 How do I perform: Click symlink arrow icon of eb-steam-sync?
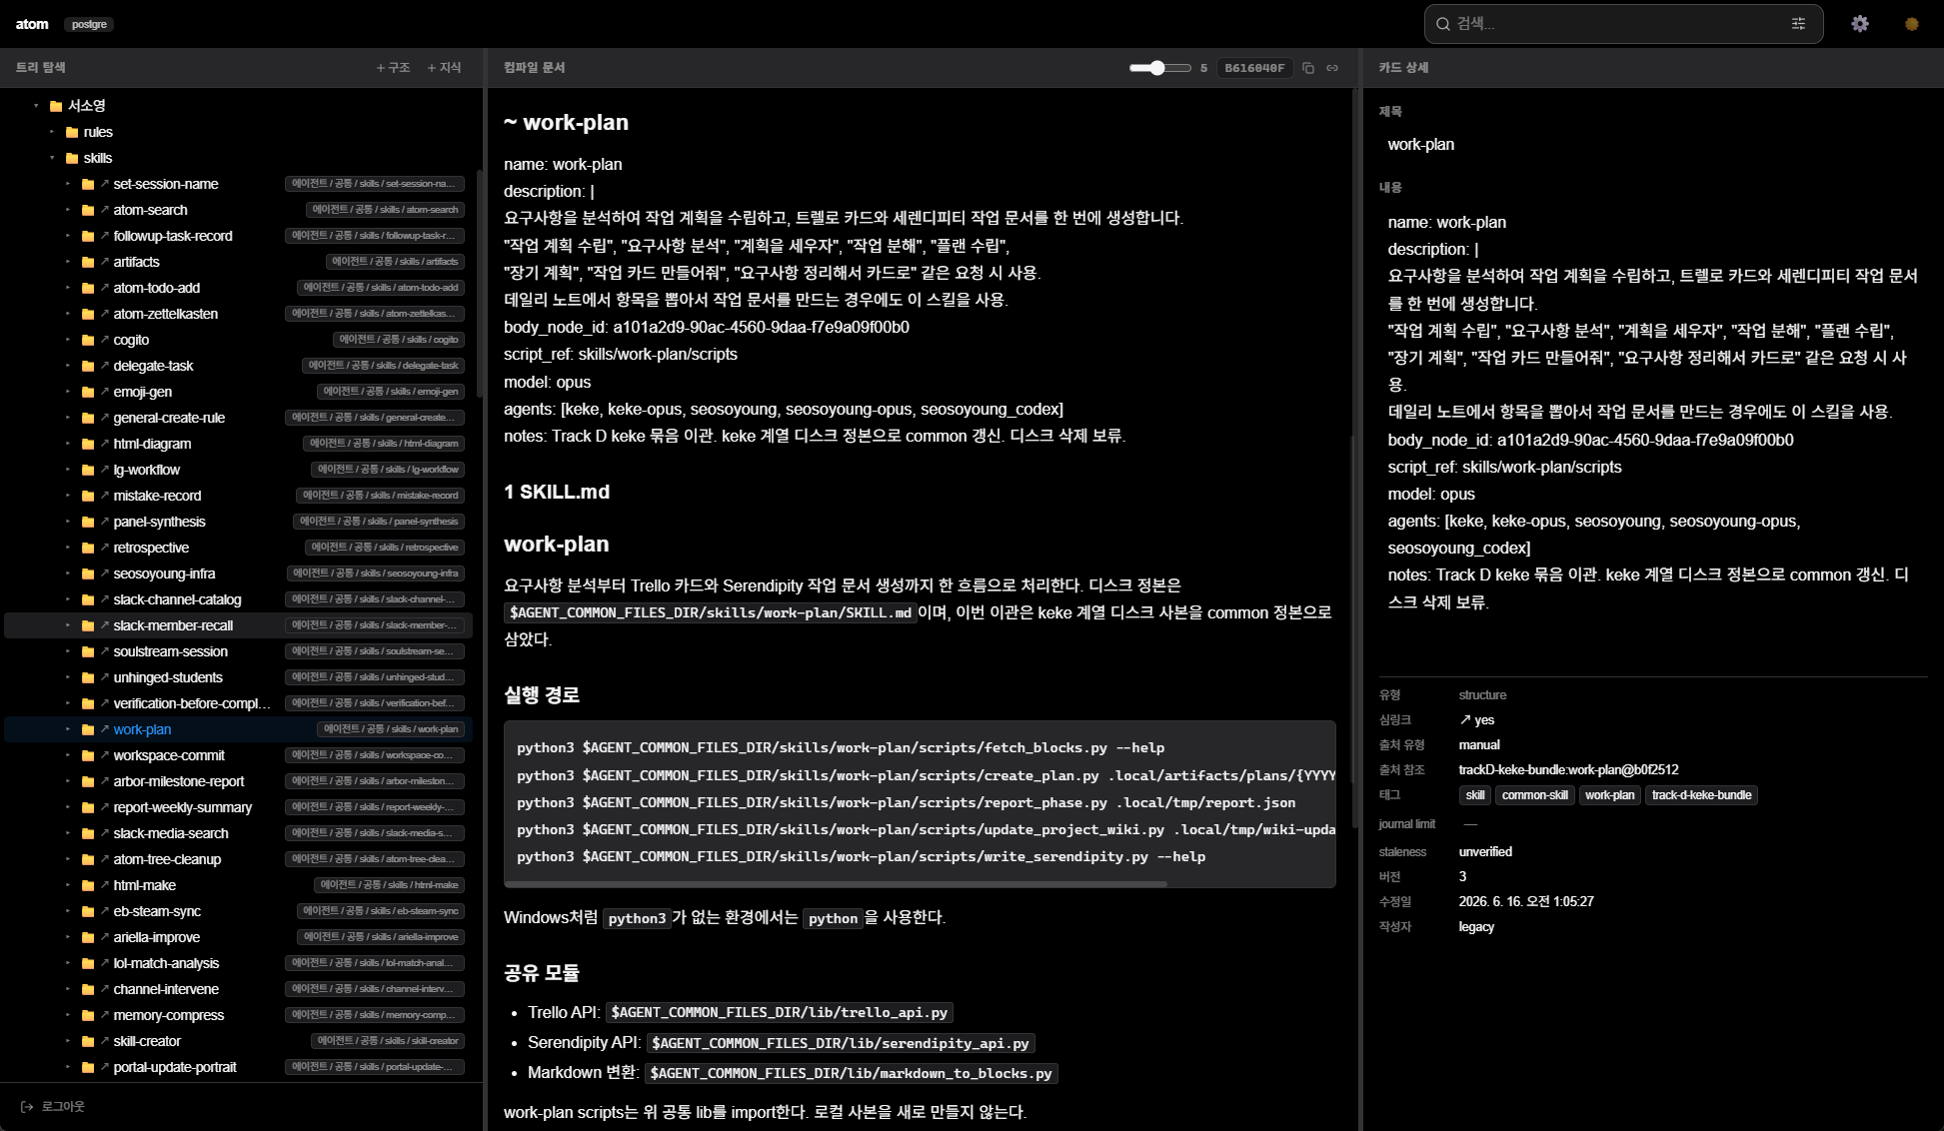104,911
